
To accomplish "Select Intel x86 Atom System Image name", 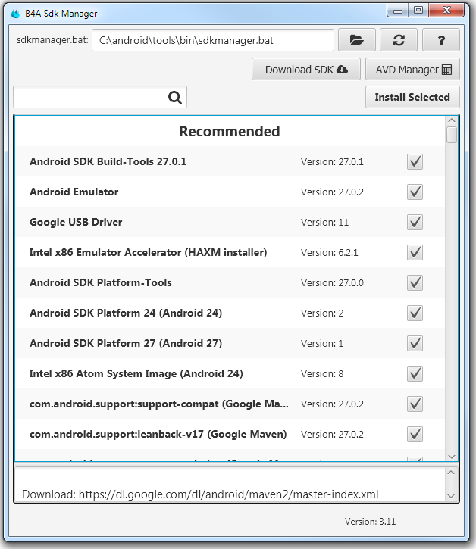I will click(136, 373).
